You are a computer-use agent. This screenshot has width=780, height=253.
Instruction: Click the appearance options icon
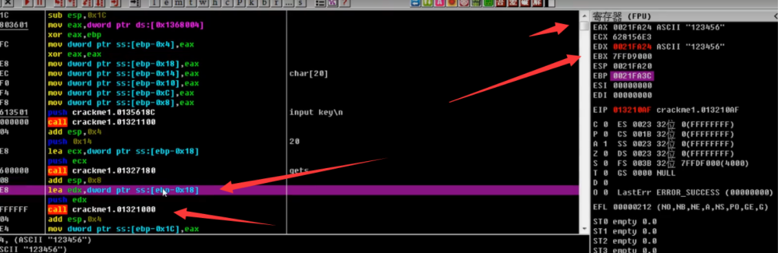point(333,3)
